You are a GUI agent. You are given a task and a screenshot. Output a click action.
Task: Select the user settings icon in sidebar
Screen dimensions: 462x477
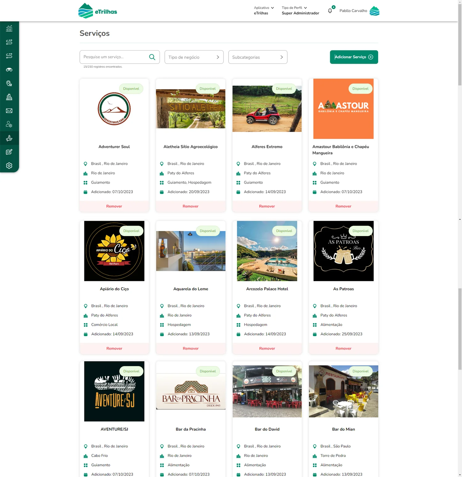point(9,124)
